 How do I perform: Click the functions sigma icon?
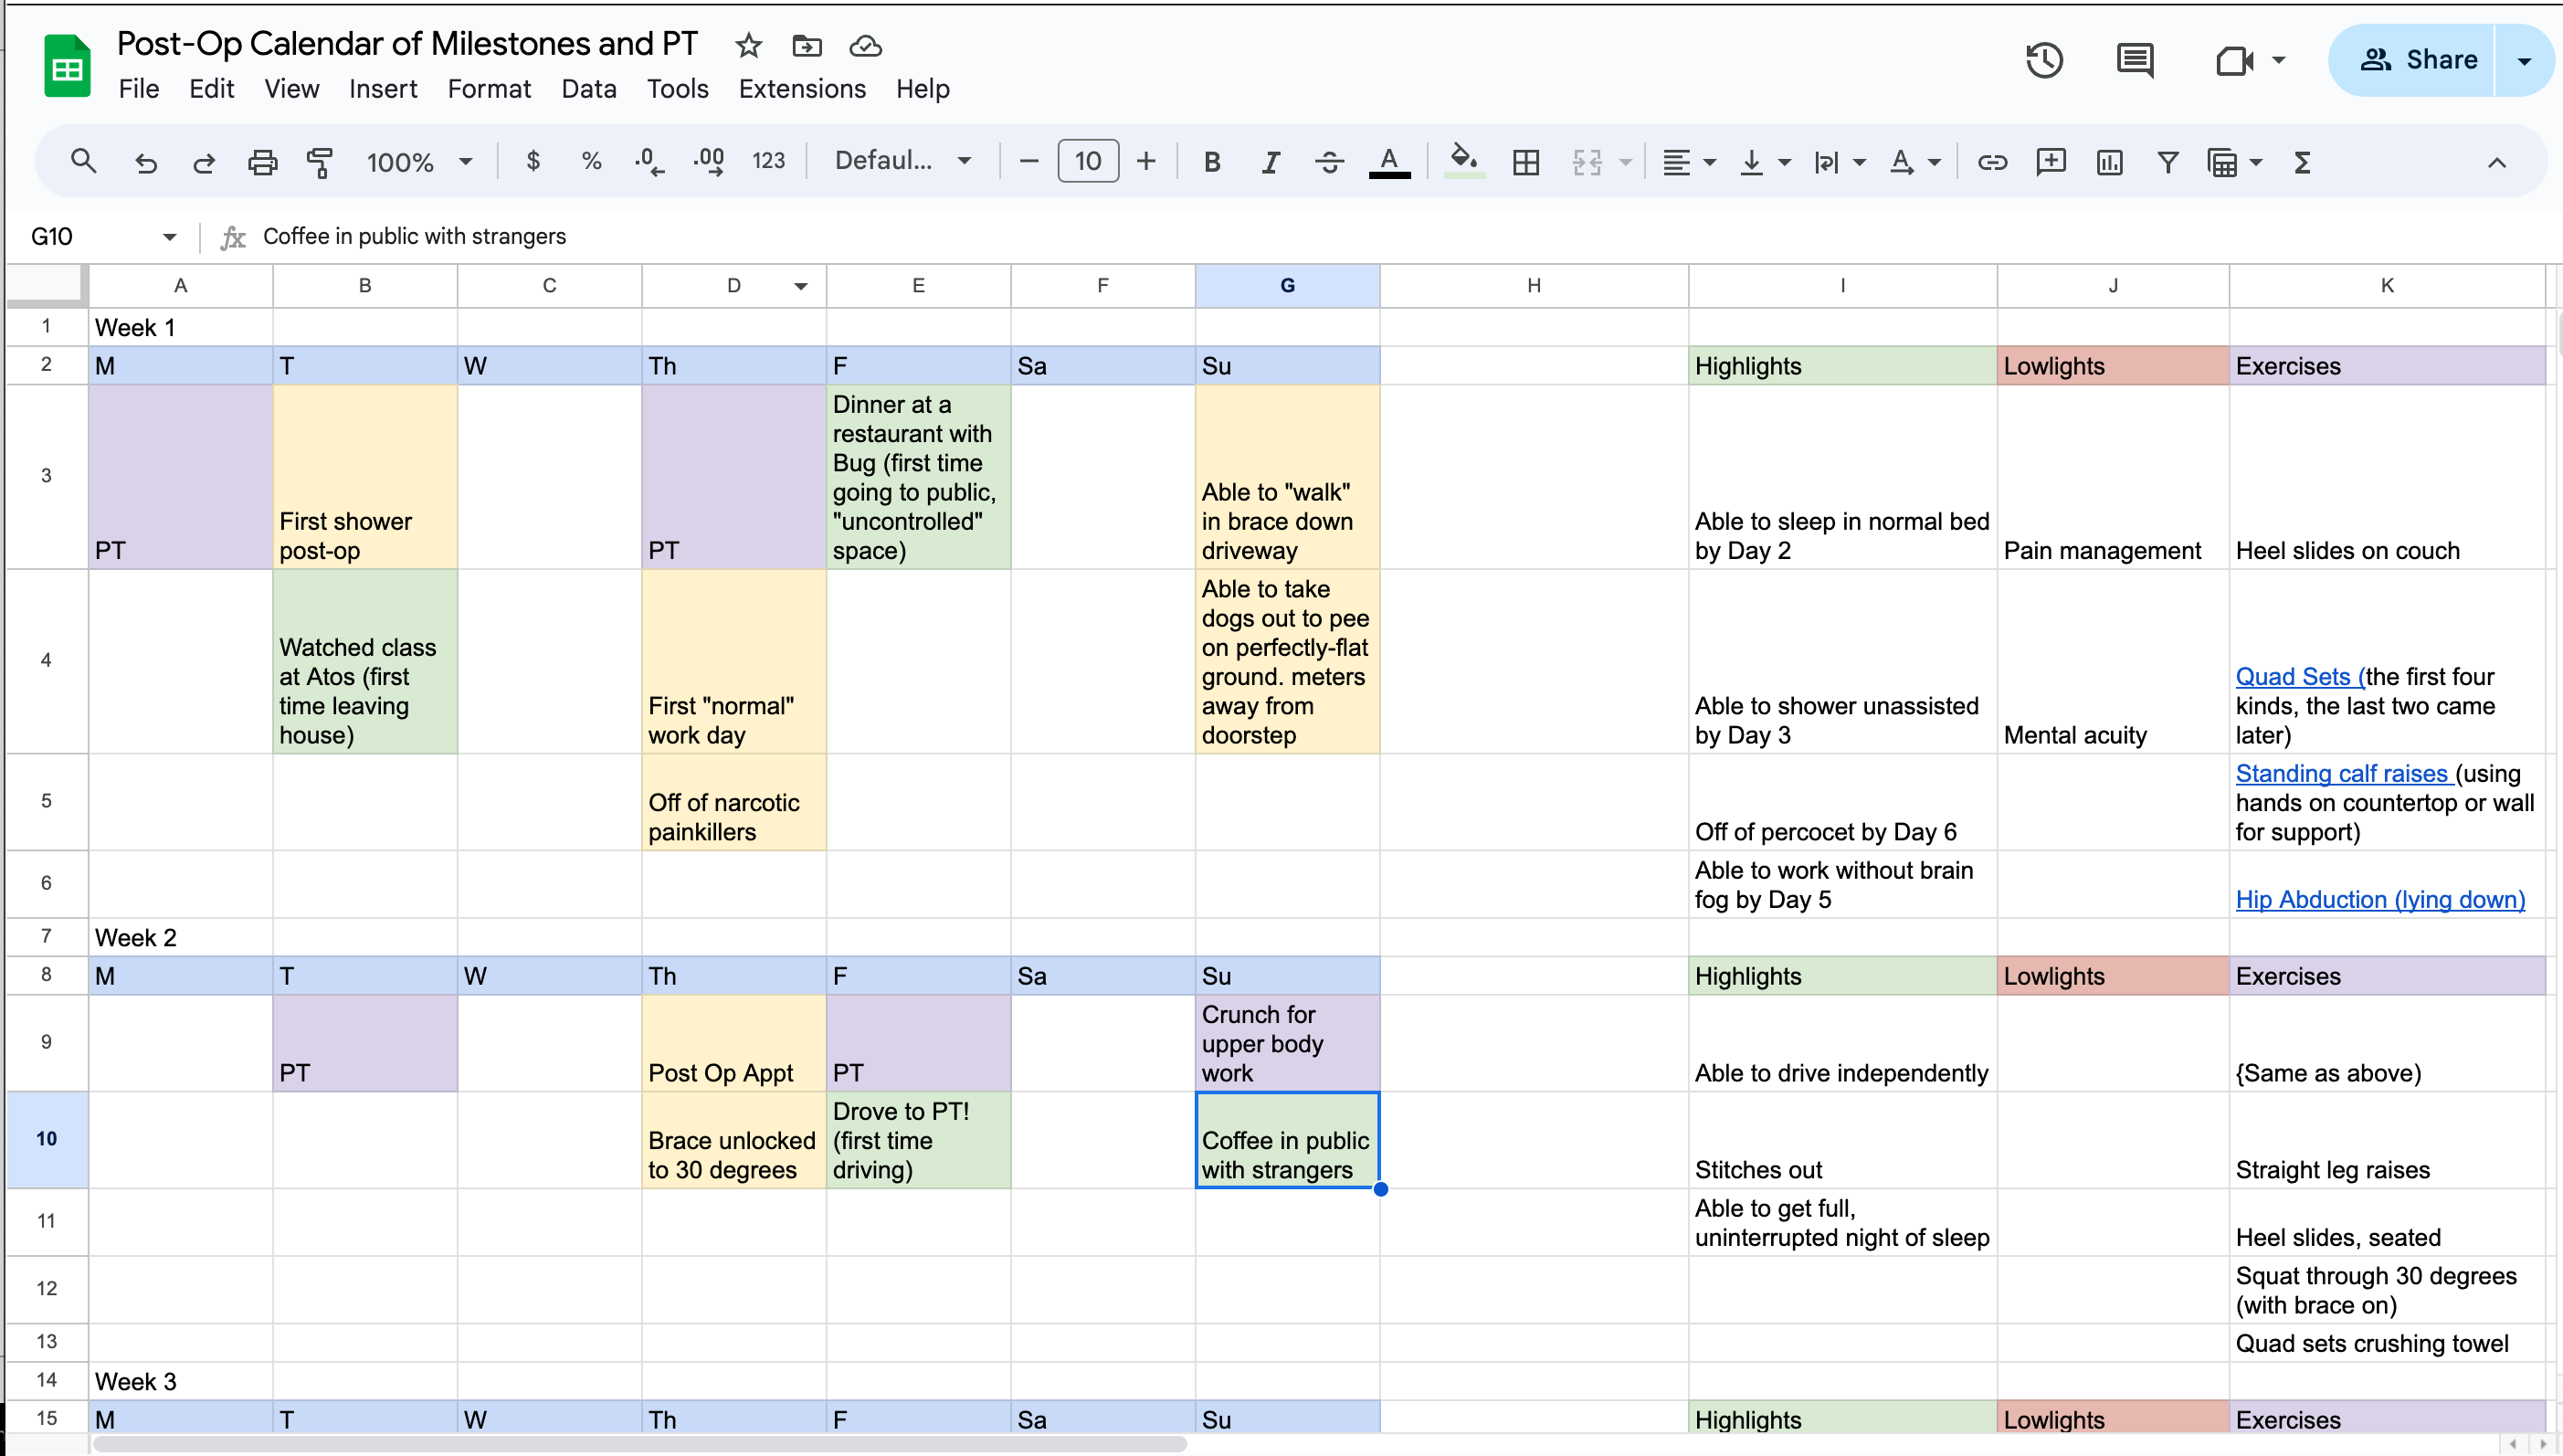(2302, 162)
